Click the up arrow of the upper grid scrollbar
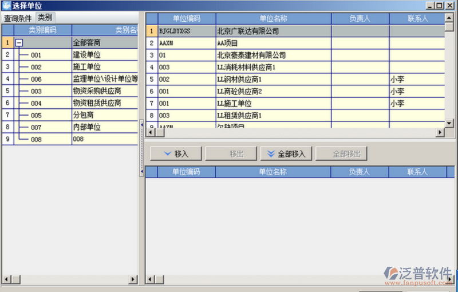458x292 pixels. point(449,18)
